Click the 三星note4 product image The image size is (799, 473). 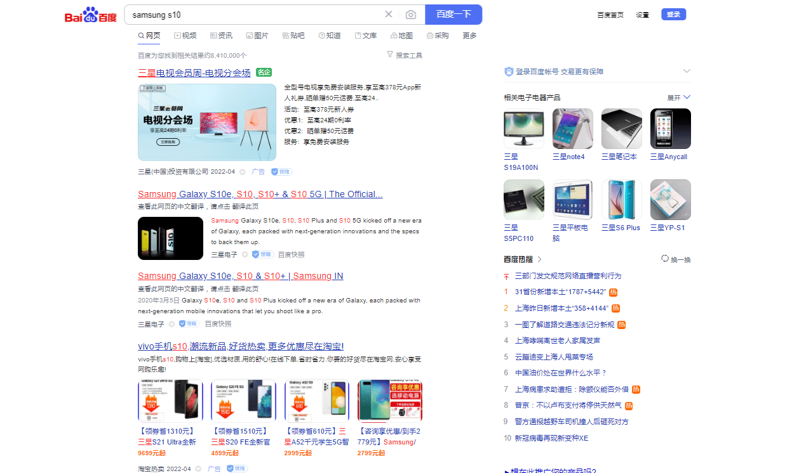pos(573,129)
